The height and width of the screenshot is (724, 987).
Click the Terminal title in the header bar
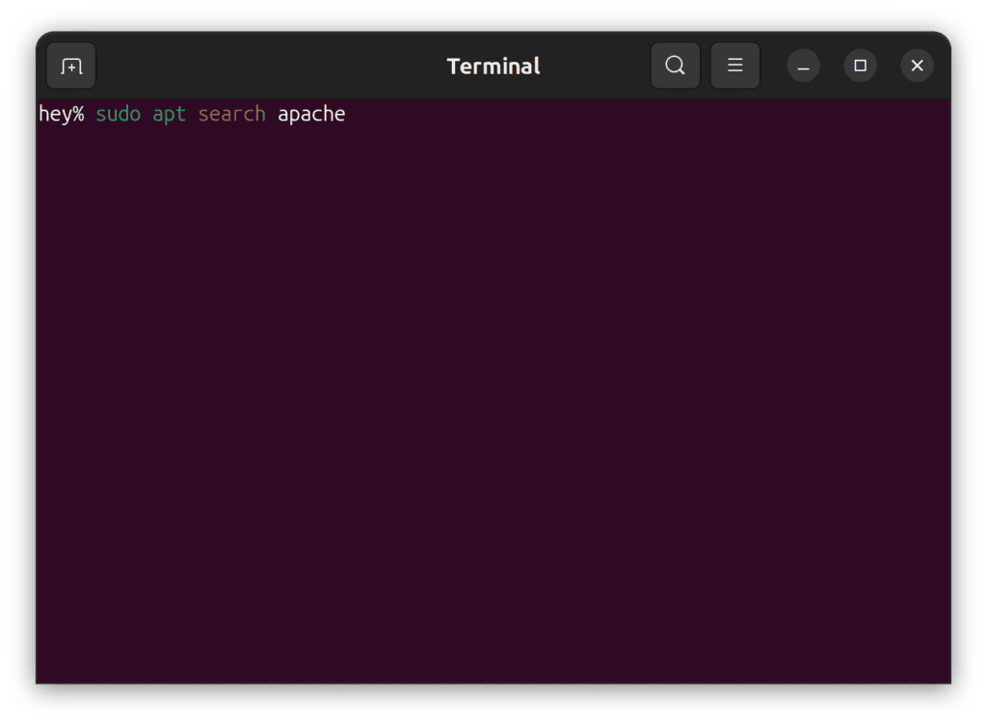pyautogui.click(x=493, y=66)
